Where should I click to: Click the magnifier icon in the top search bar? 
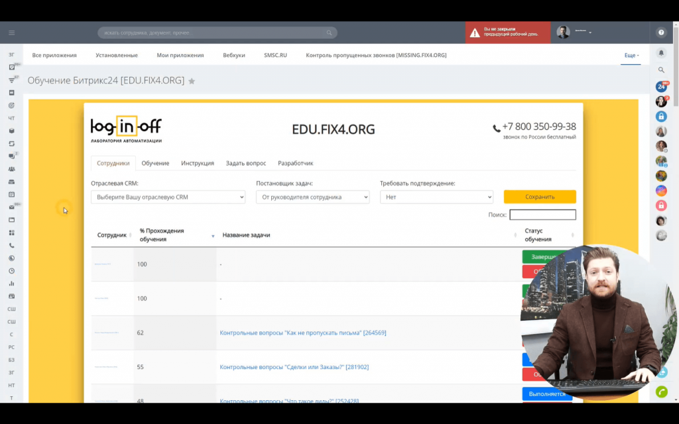pyautogui.click(x=329, y=33)
